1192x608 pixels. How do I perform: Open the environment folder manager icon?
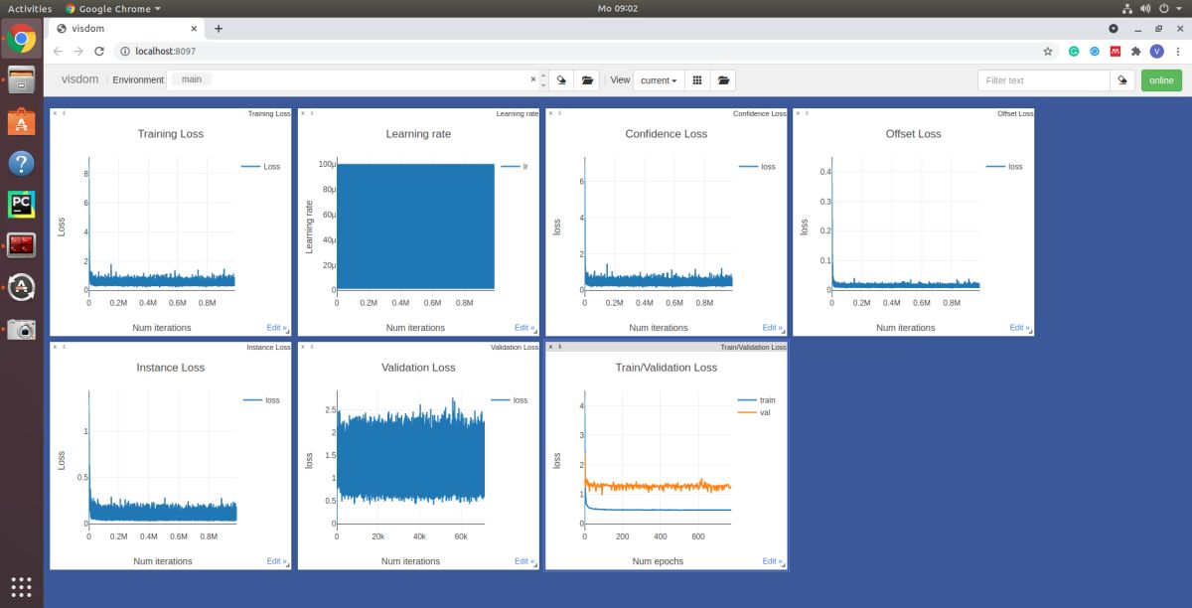point(587,80)
